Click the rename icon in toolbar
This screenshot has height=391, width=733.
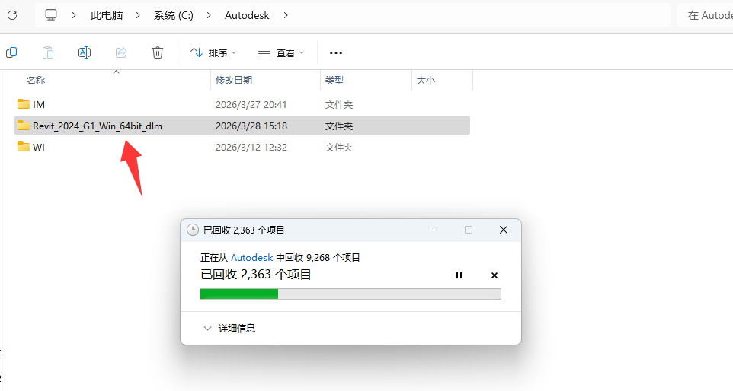84,52
